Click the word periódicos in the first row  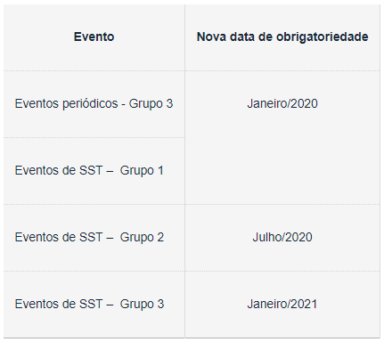[x=90, y=104]
